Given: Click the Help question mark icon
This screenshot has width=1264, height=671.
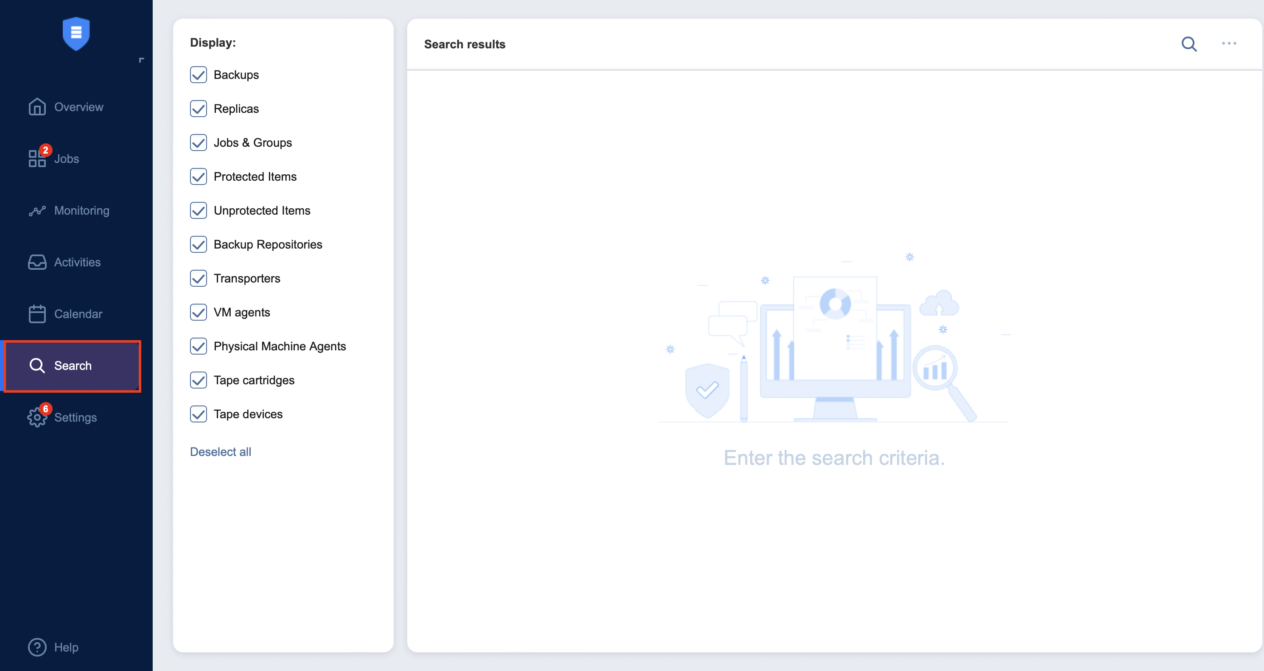Looking at the screenshot, I should click(37, 647).
